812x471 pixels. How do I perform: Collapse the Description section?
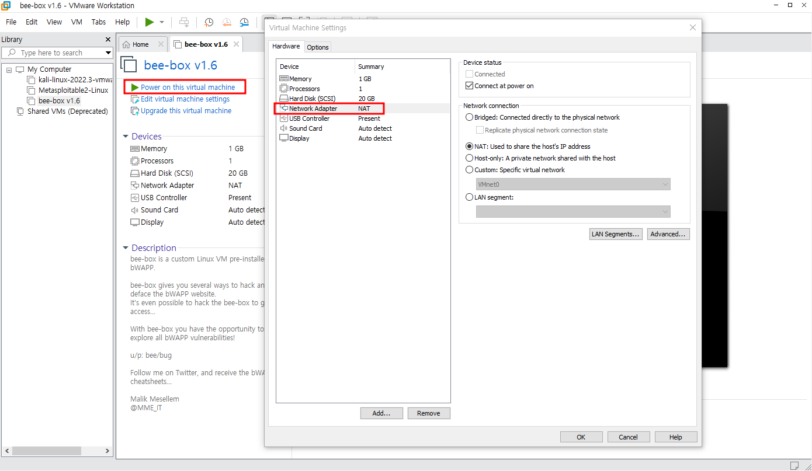[x=126, y=248]
